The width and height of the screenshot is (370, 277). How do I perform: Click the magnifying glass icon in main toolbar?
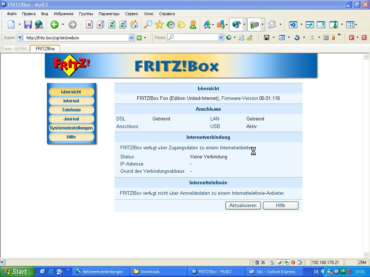(x=148, y=25)
